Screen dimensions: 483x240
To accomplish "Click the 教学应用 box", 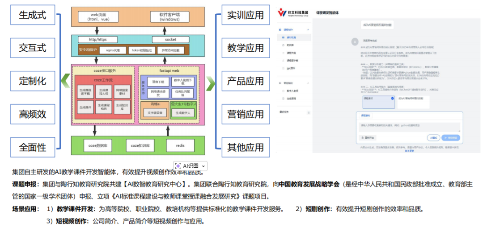I will (x=246, y=48).
